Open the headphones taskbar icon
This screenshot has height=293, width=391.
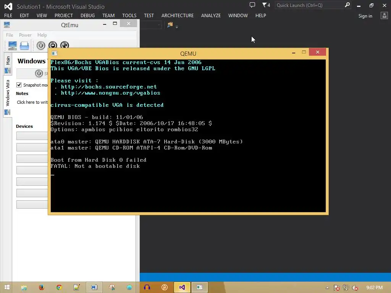(x=147, y=288)
